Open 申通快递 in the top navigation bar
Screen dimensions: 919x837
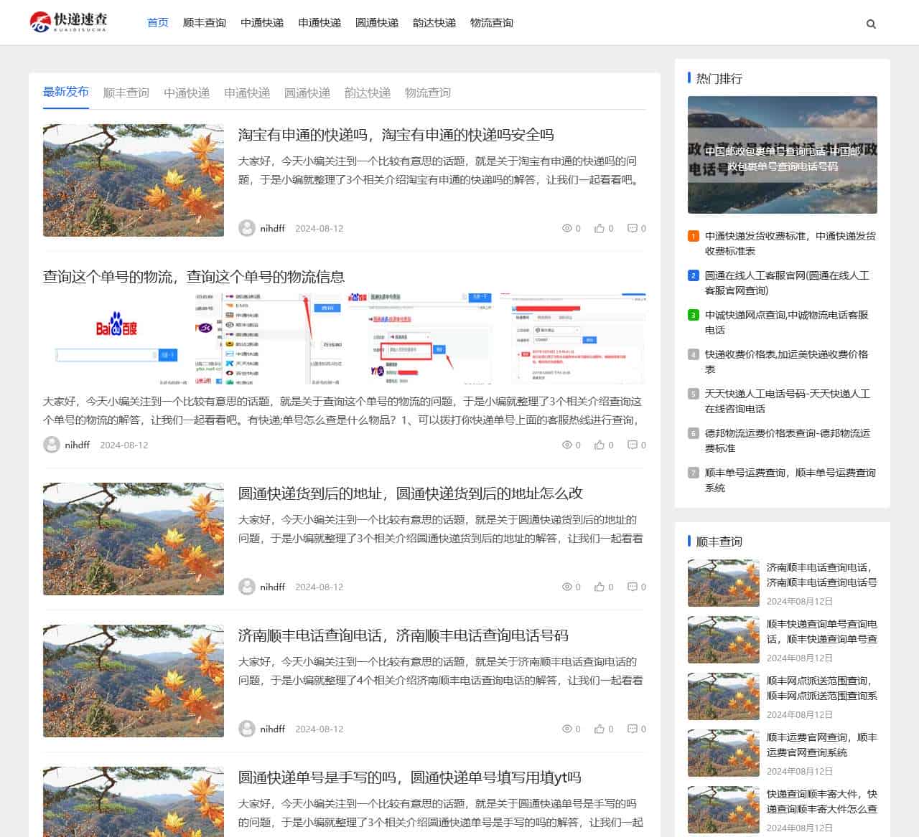tap(319, 23)
